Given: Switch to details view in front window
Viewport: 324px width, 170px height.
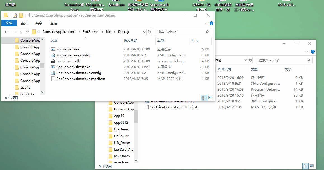Looking at the screenshot, I should [x=204, y=98].
